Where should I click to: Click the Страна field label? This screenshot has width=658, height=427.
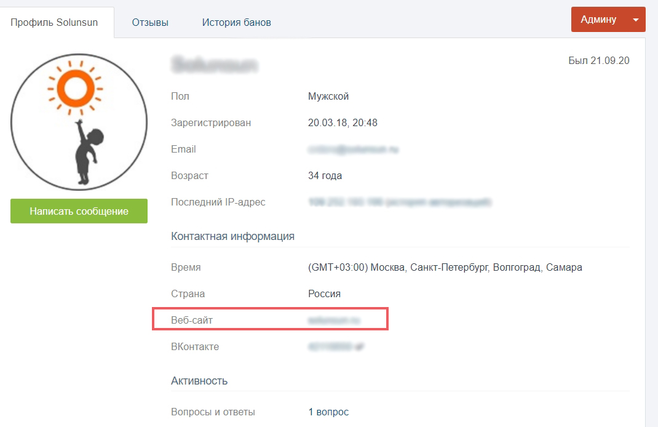tap(188, 294)
